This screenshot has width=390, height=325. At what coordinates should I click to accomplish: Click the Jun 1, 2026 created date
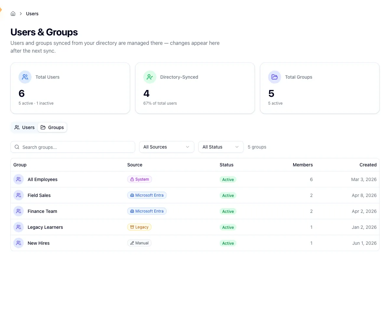point(364,243)
